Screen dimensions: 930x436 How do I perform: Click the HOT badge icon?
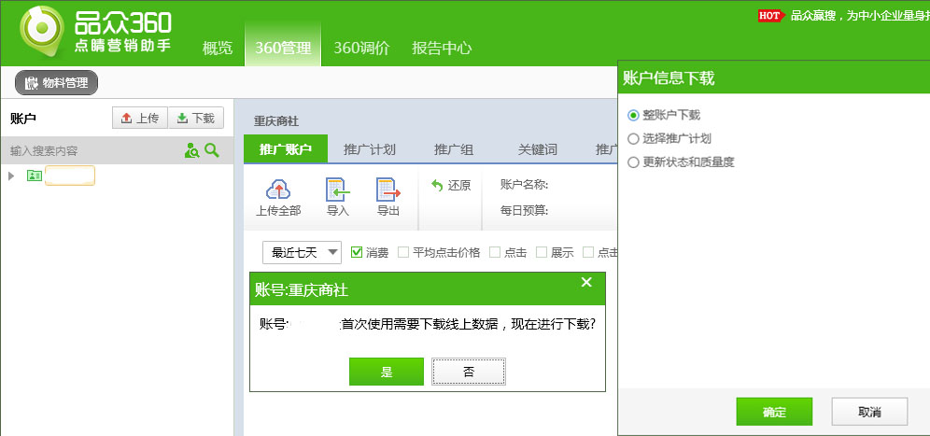[771, 16]
